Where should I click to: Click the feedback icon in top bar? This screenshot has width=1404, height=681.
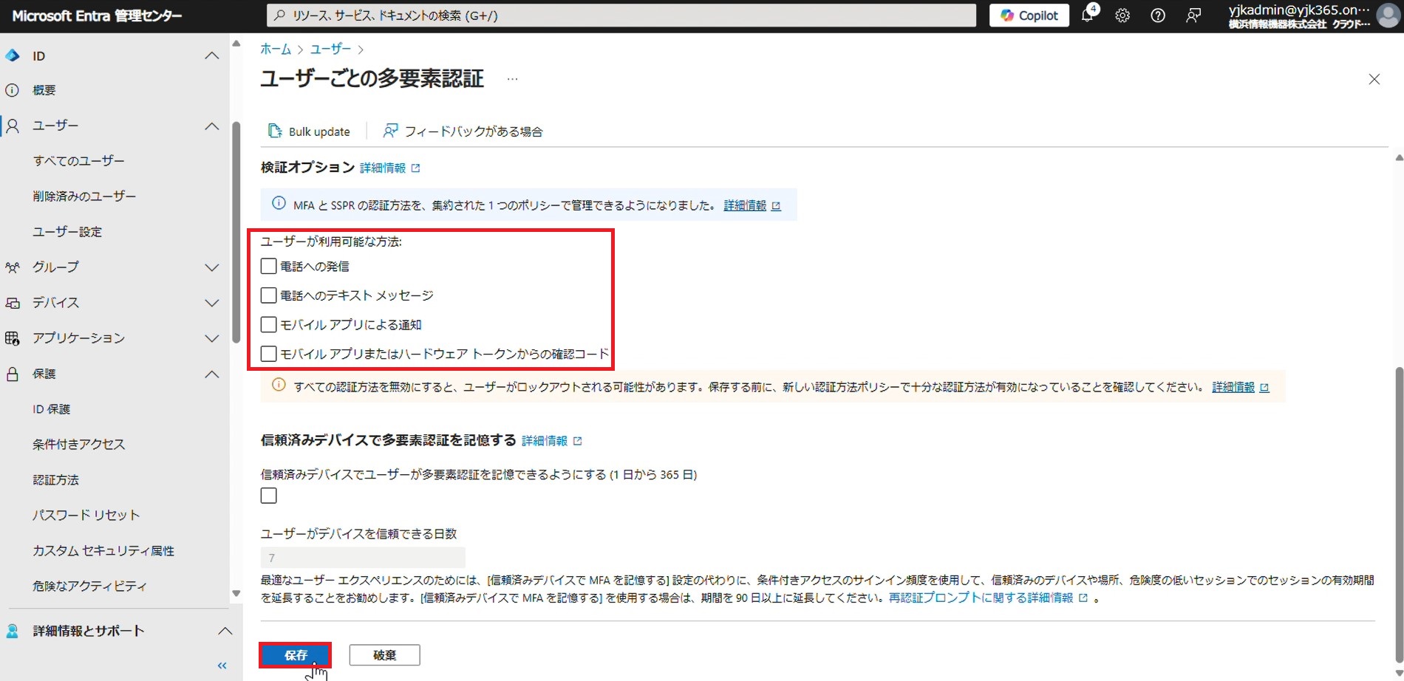(1193, 16)
